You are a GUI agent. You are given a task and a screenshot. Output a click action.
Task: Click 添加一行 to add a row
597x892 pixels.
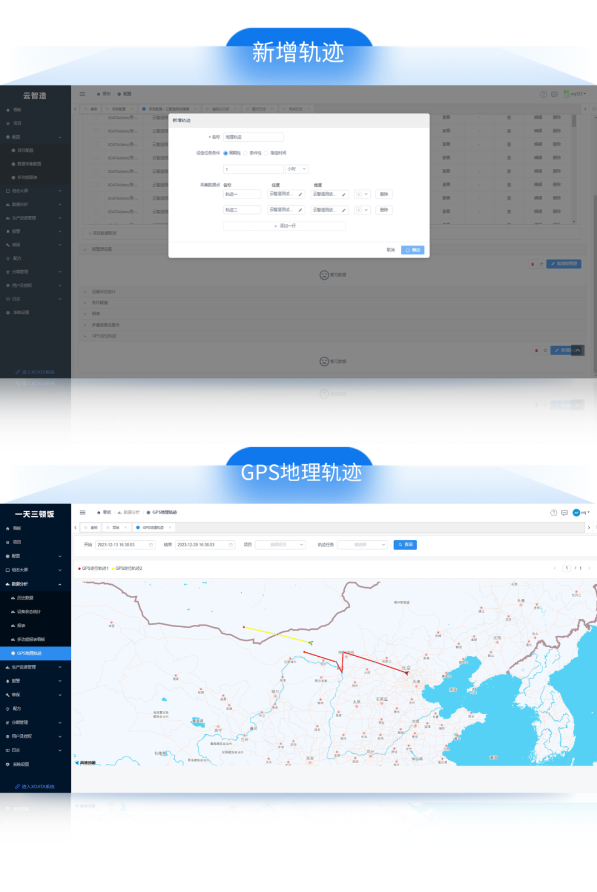coord(285,226)
